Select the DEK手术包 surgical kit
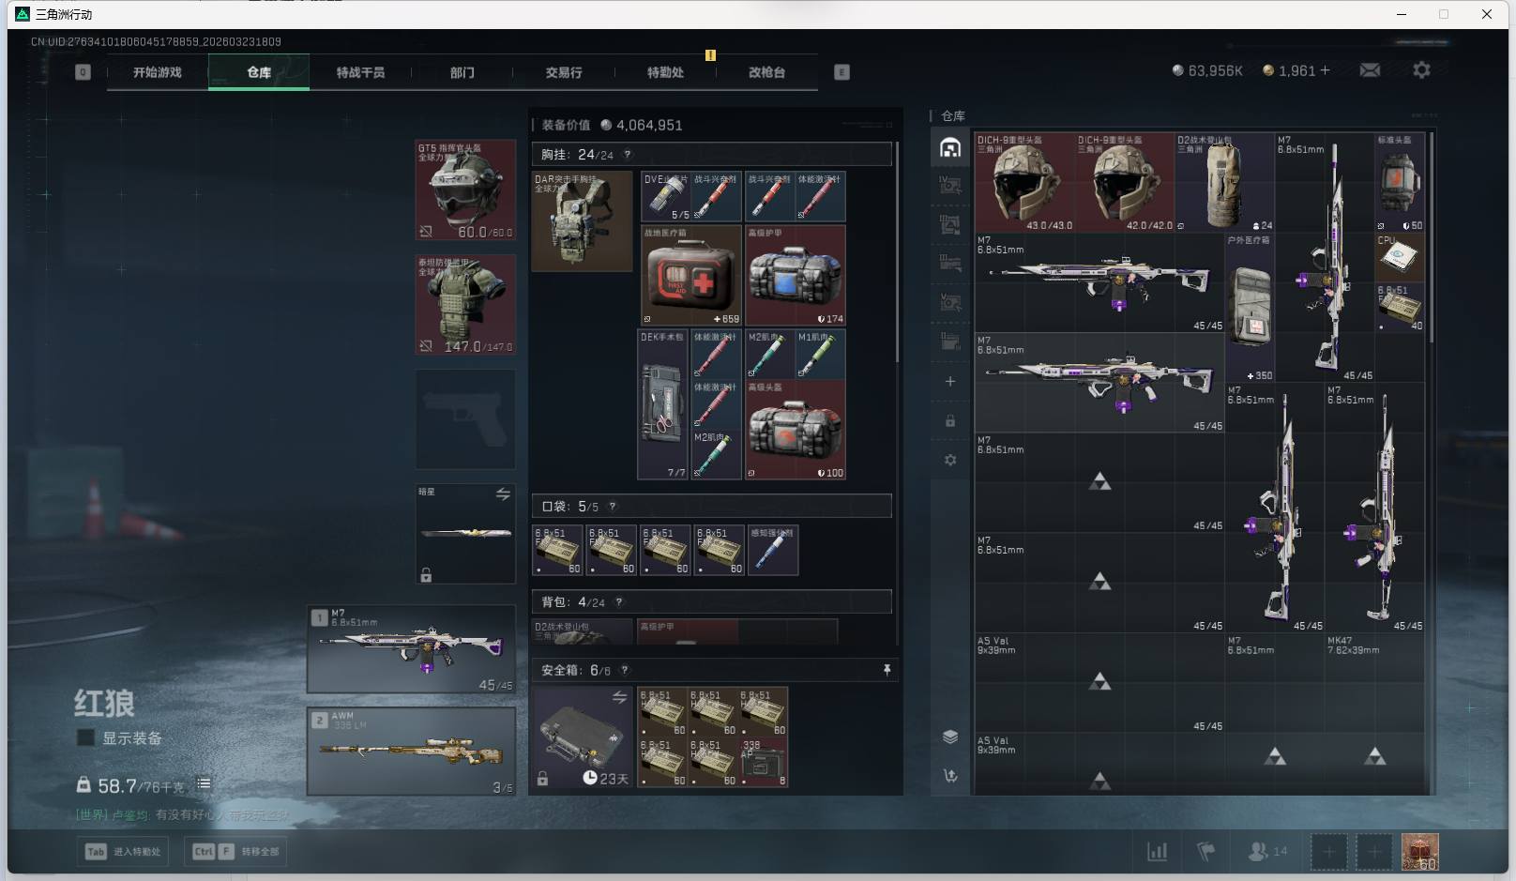1516x881 pixels. pyautogui.click(x=662, y=404)
